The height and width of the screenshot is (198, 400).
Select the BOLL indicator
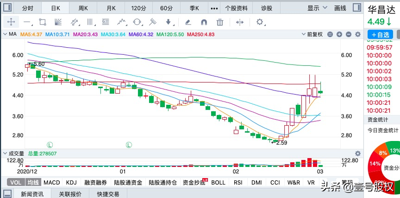click(219, 182)
